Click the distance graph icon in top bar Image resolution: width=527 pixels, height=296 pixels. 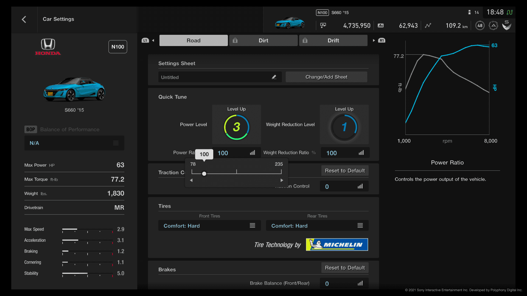click(428, 25)
